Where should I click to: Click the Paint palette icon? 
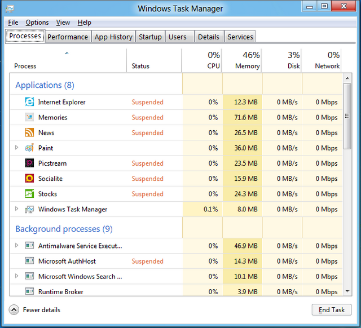click(29, 148)
